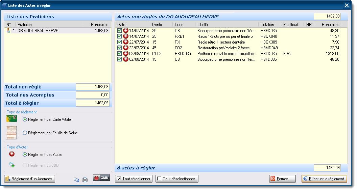Click the printer icon to print list
Image resolution: width=357 pixels, height=191 pixels.
tap(85, 180)
